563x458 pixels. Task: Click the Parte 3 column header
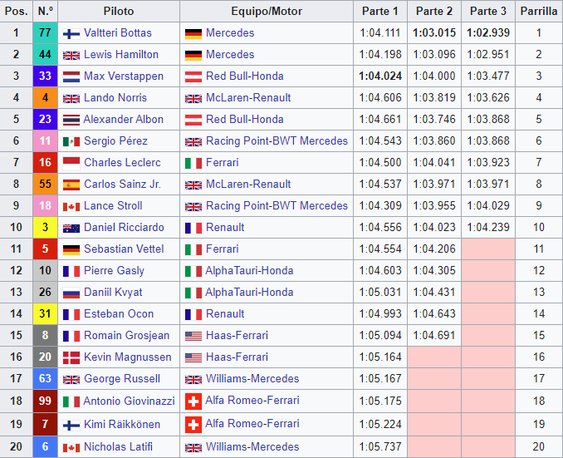point(488,11)
